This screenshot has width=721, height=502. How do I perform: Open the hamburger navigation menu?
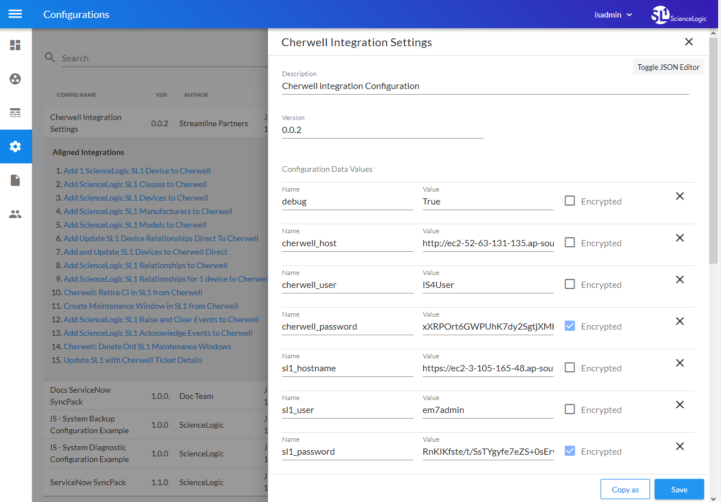[15, 14]
